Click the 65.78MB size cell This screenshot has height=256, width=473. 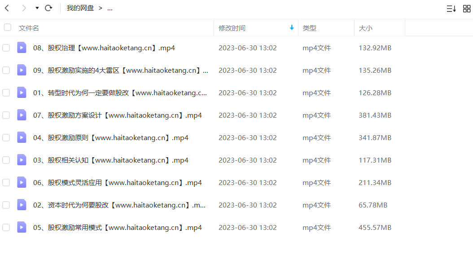[x=373, y=205]
